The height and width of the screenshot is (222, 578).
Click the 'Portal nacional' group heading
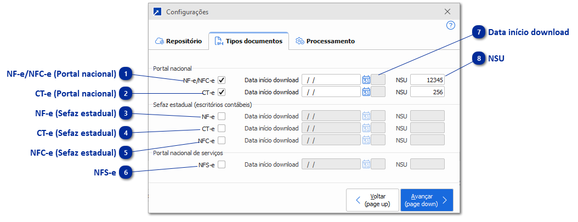click(x=173, y=68)
